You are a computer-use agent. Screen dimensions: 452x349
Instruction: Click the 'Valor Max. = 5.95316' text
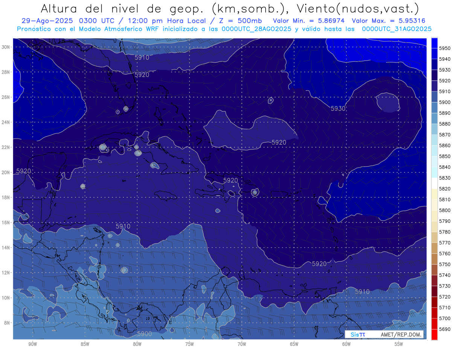389,21
